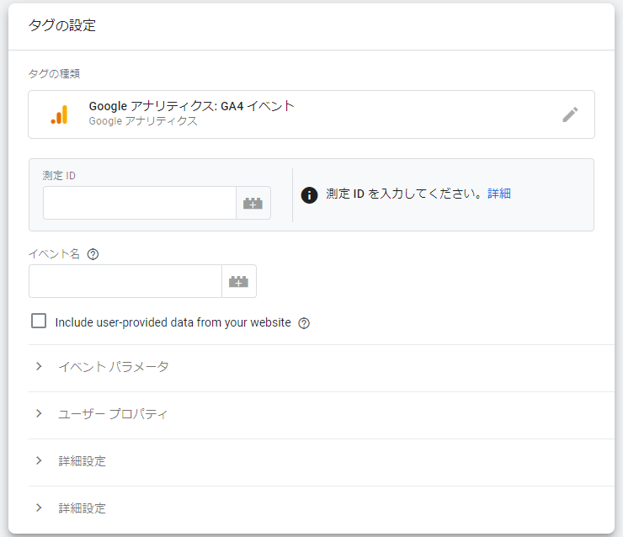Follow the 詳細 link in the notice
623x537 pixels.
point(499,194)
